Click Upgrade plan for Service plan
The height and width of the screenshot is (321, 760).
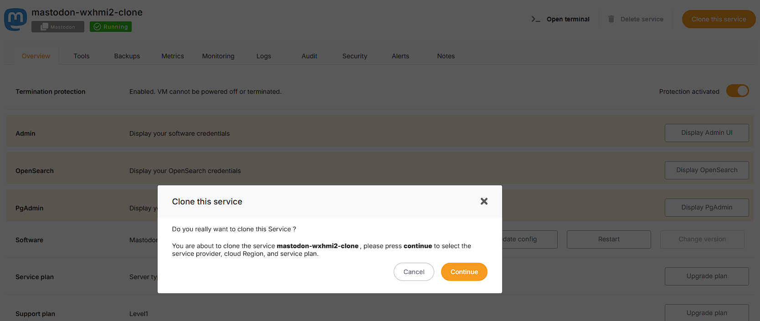pos(706,276)
